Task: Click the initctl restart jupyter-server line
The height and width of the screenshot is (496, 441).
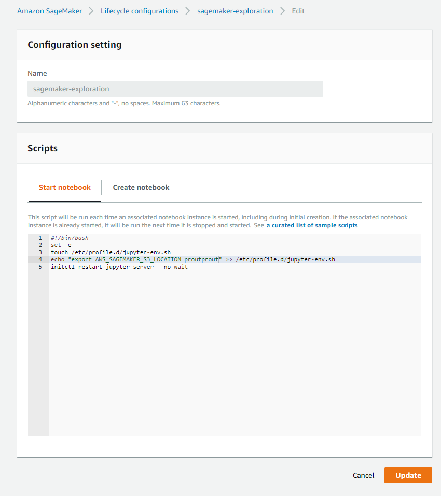Action: pos(119,267)
